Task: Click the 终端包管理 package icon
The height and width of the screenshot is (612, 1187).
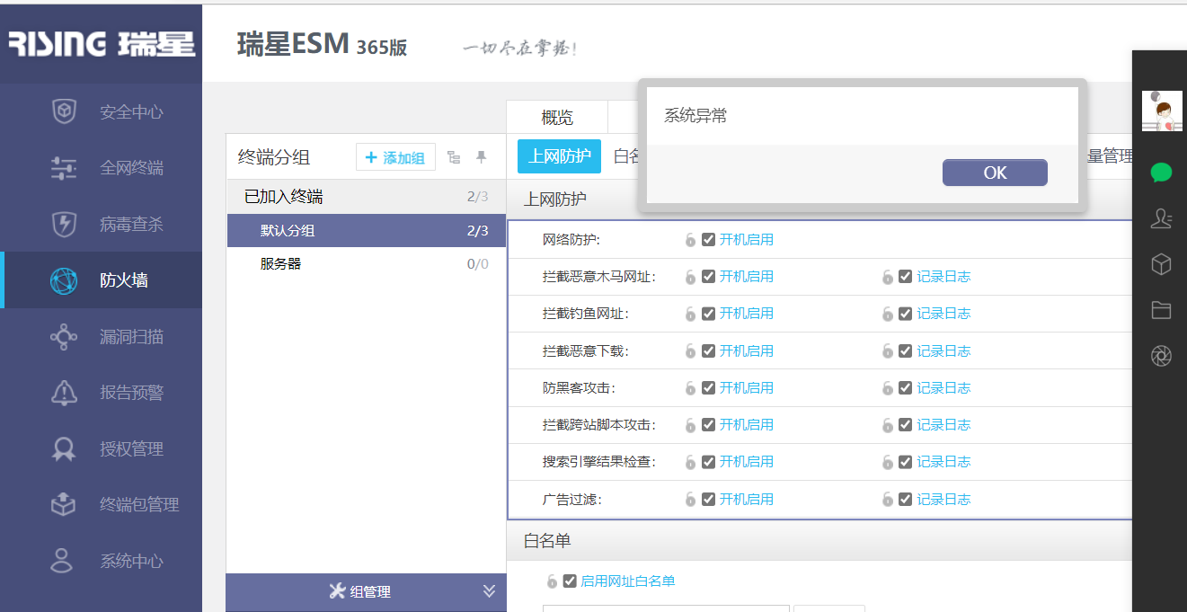Action: point(64,504)
